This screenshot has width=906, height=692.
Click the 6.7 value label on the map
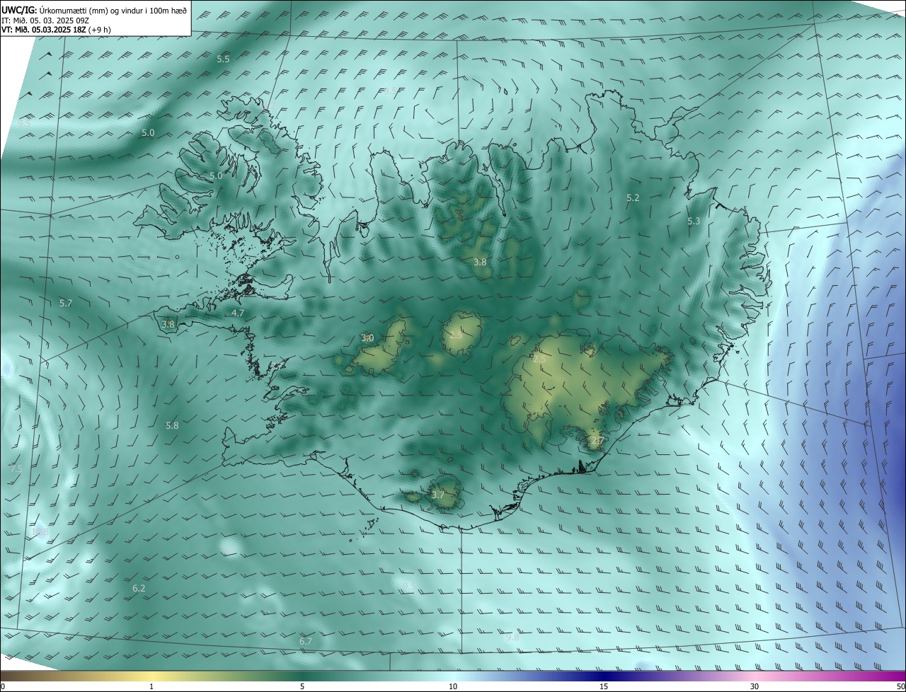pyautogui.click(x=306, y=641)
